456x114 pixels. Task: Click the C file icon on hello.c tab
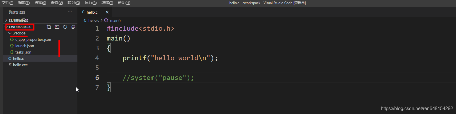point(83,12)
